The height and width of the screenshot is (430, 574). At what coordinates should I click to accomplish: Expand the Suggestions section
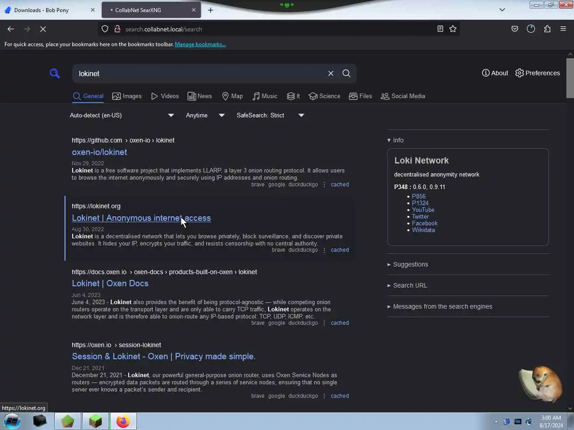(408, 264)
